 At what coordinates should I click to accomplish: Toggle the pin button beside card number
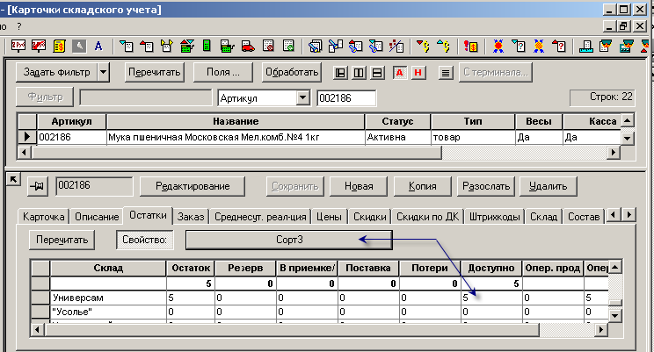38,187
